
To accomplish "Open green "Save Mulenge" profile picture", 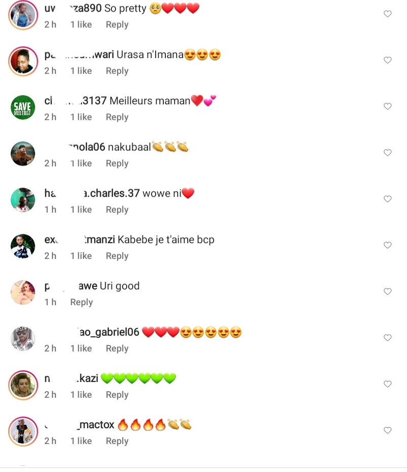I will tap(23, 107).
